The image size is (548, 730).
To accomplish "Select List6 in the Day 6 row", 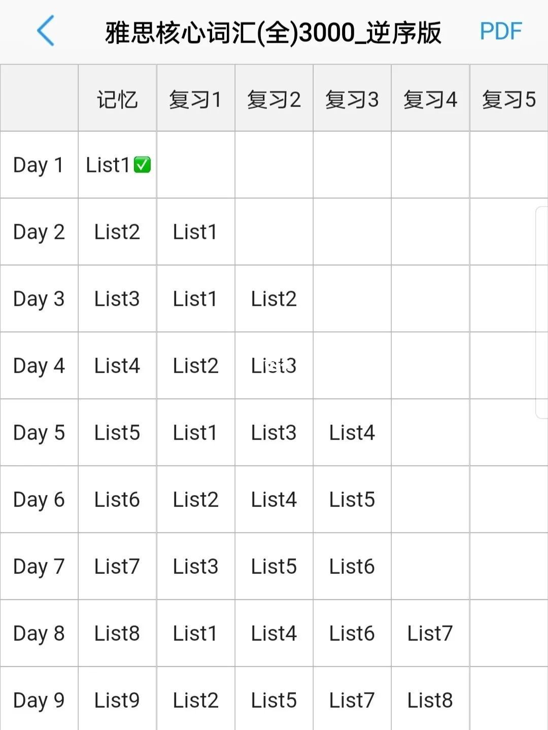I will tap(117, 499).
